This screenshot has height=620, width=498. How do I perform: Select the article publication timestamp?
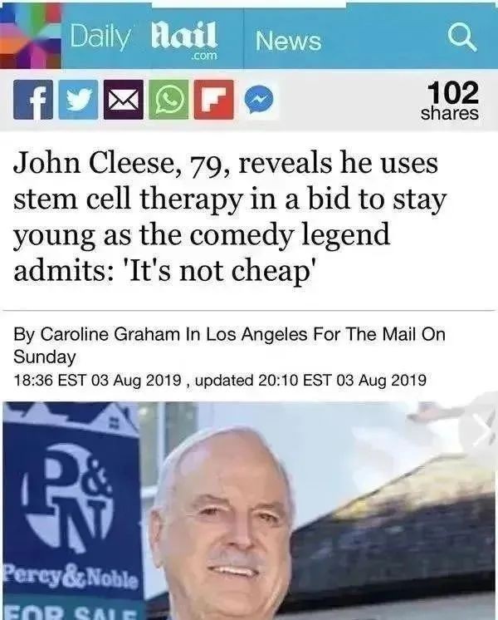pyautogui.click(x=98, y=381)
